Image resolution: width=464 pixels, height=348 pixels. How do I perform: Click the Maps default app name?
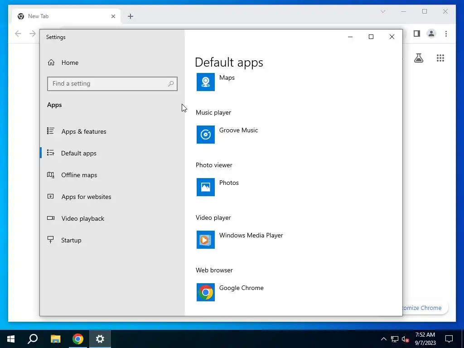pos(227,77)
